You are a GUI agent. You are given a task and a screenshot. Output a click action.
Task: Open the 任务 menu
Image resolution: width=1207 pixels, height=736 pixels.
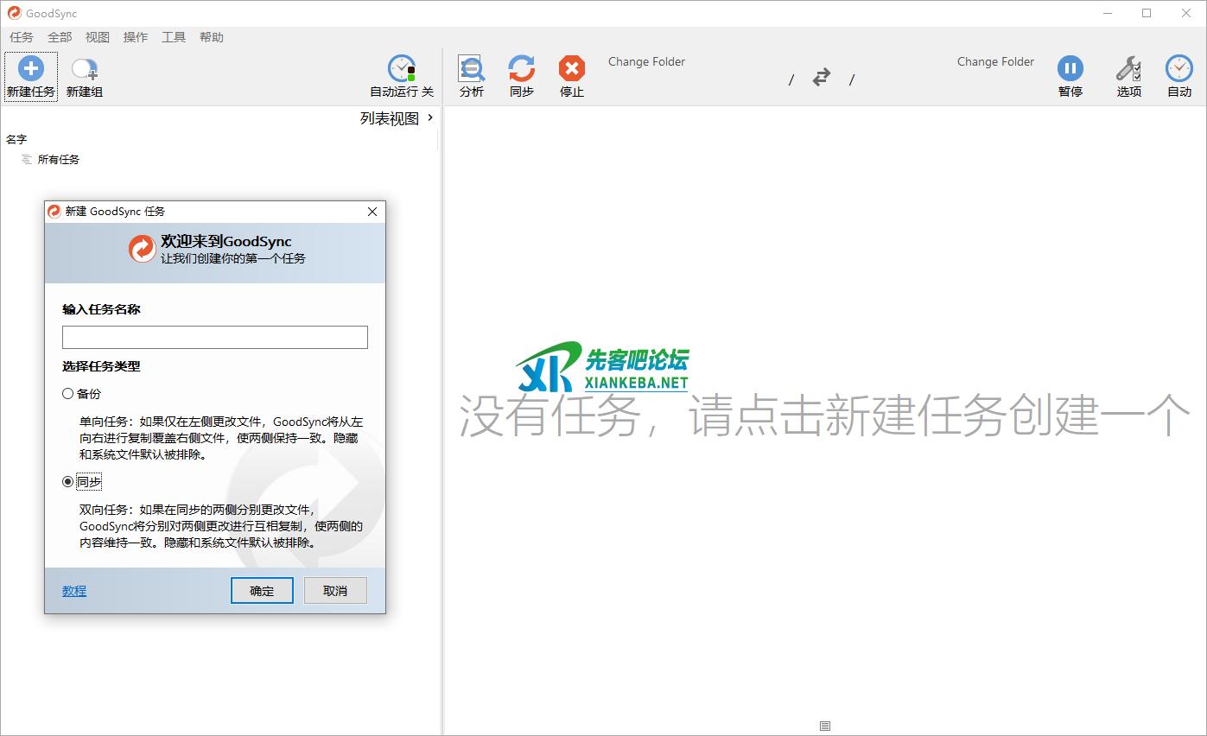tap(22, 37)
